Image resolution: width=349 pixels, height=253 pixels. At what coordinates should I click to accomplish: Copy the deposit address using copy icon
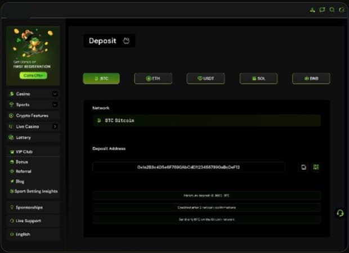pos(303,167)
